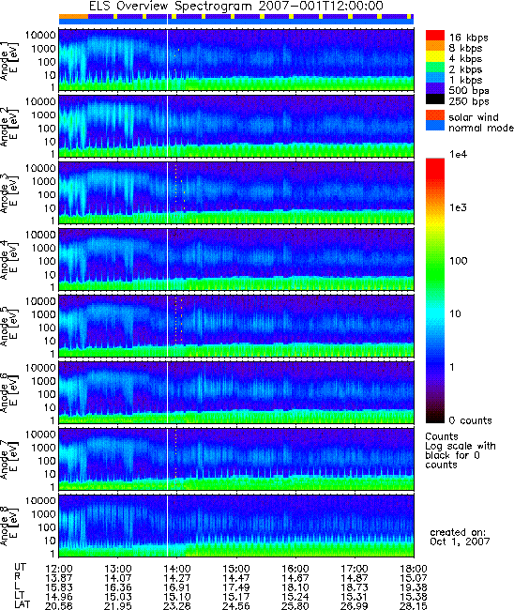
Task: Click the LAT value 25.80
Action: click(295, 605)
